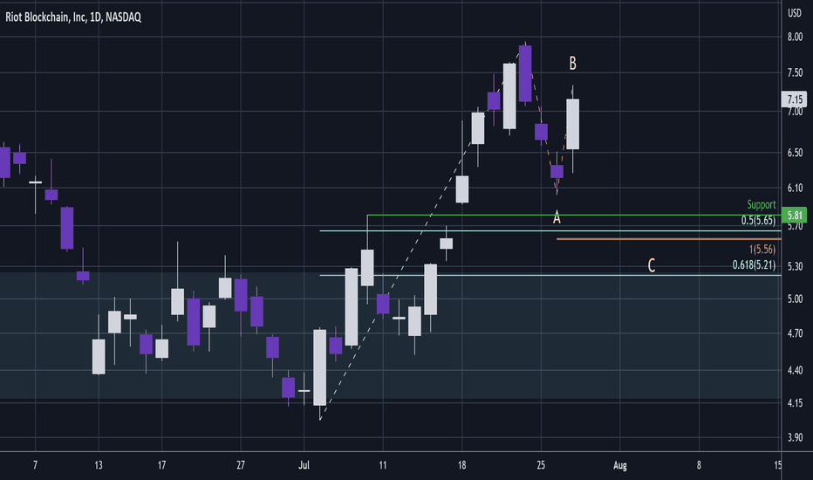Select the 6.50 price axis label
Viewport: 813px width, 480px height.
[795, 153]
